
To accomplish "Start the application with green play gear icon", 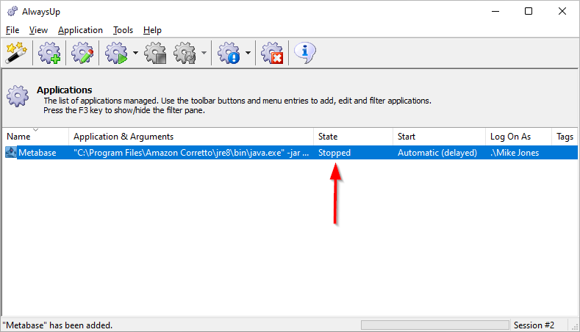I will pos(117,53).
